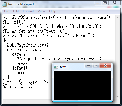Close the test SDL window
The height and width of the screenshot is (106, 122).
coord(105,66)
